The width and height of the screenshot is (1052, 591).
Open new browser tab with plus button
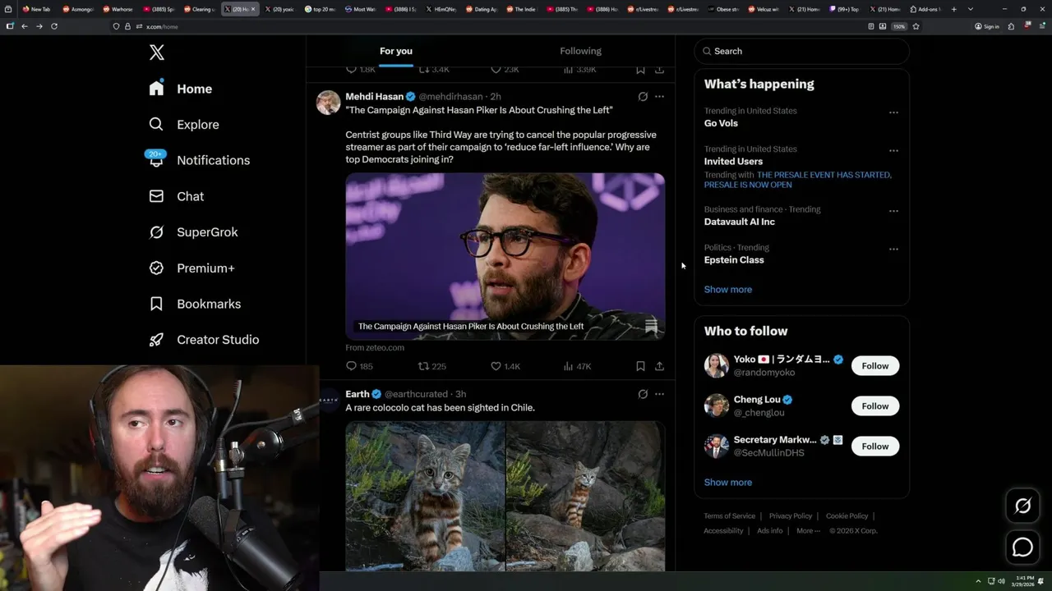[x=953, y=9]
